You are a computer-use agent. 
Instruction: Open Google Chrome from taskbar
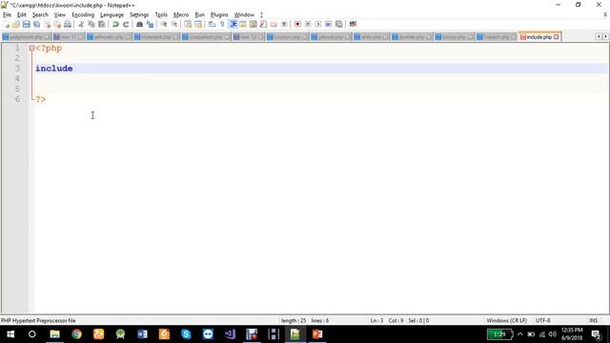tap(76, 334)
